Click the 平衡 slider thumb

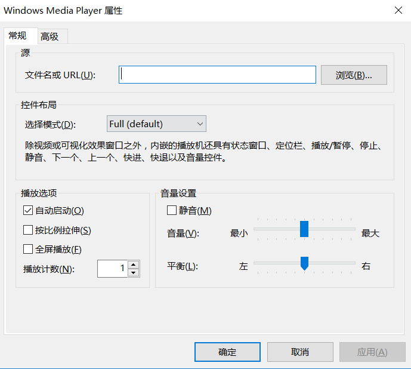click(304, 263)
